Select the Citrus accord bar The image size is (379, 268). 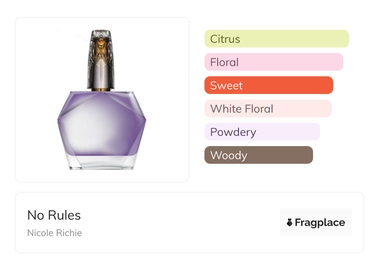(276, 39)
